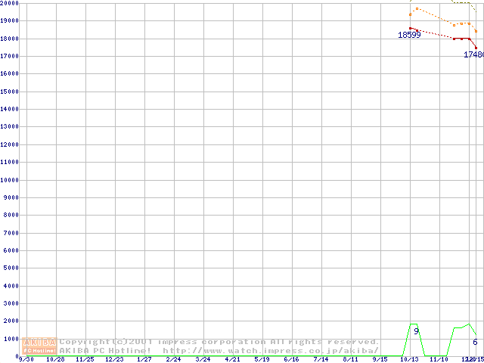
Task: Click the AKIBA PC Hotline logo
Action: click(40, 346)
